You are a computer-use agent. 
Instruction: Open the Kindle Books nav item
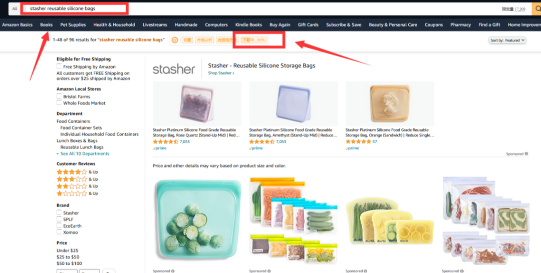tap(248, 25)
